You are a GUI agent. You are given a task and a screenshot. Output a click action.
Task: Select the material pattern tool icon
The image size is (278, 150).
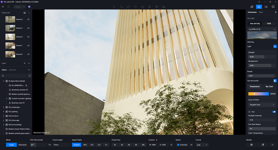150,7
